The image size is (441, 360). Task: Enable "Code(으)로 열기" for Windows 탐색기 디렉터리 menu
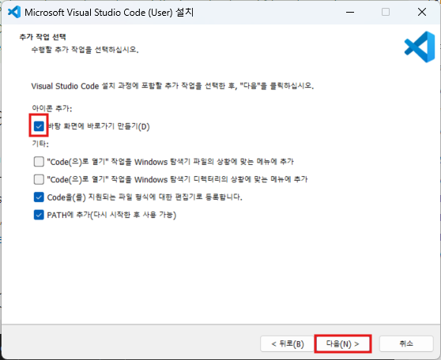coord(39,179)
